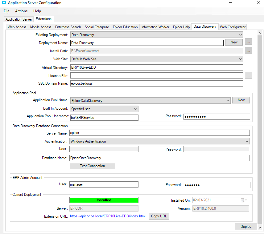Click the Virtual Directory field
Viewport: 264px width, 234px height.
coord(157,67)
